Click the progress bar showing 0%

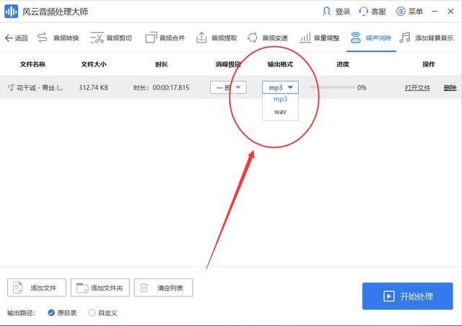[332, 87]
